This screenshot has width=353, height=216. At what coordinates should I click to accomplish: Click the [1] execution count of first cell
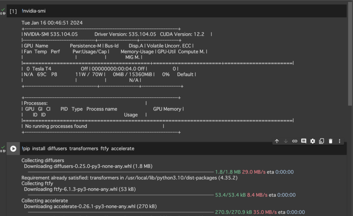point(13,11)
